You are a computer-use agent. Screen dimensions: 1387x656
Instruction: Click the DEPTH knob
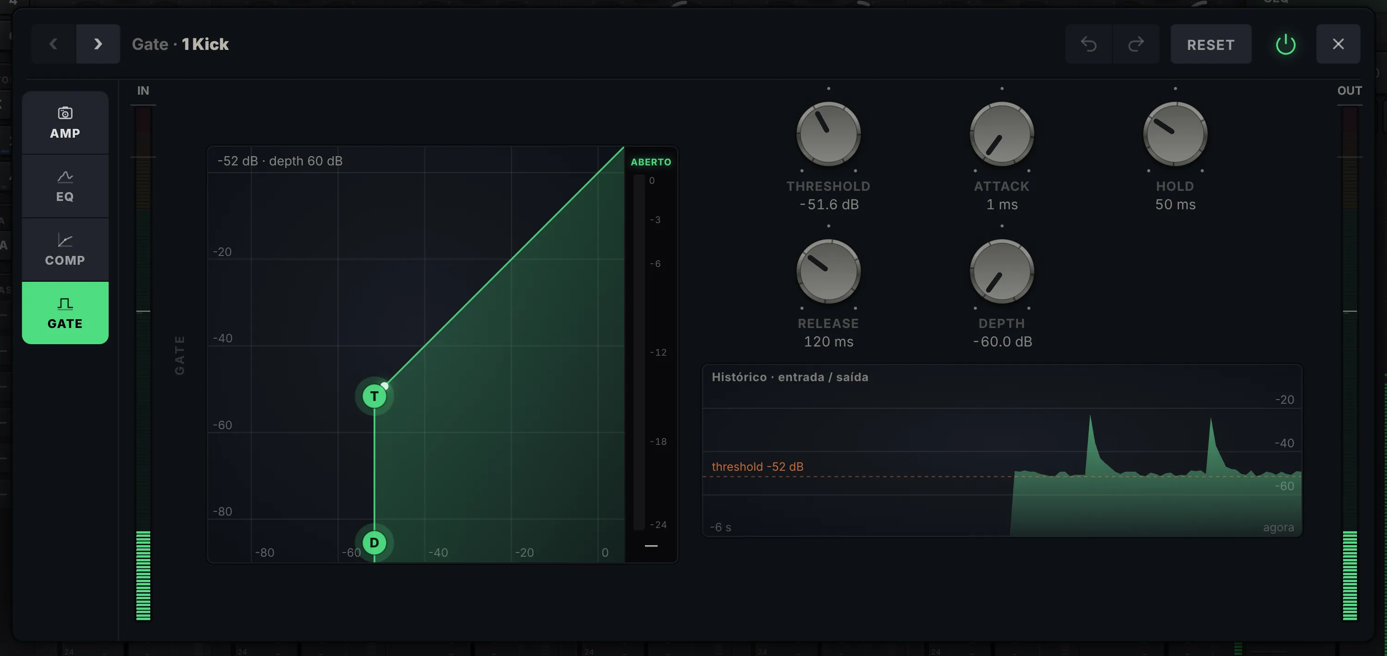(x=1001, y=271)
